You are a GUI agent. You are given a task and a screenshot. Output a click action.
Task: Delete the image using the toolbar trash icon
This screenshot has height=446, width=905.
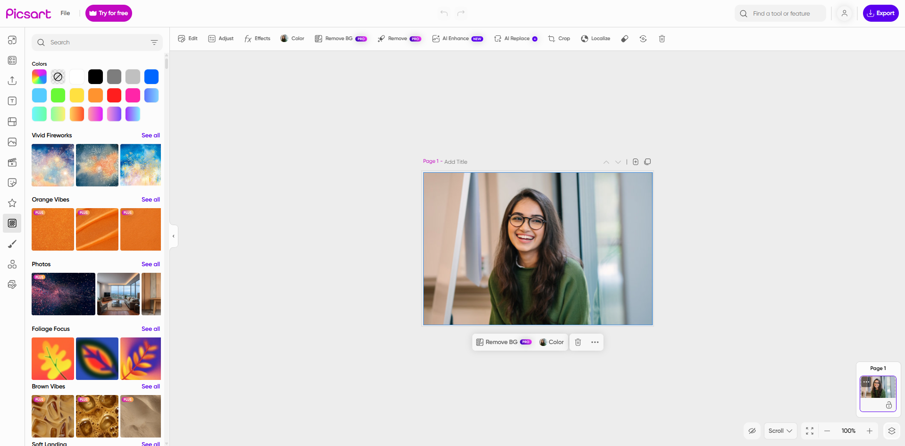click(662, 39)
